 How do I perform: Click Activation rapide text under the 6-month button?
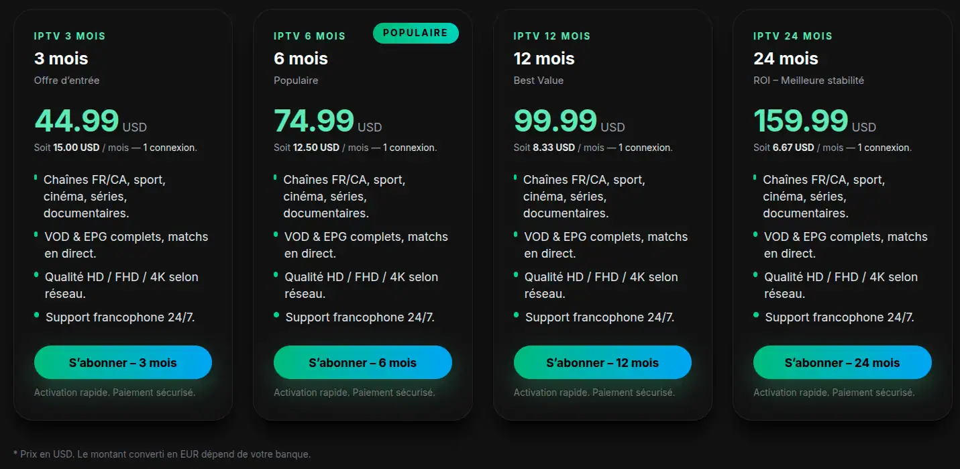[354, 392]
